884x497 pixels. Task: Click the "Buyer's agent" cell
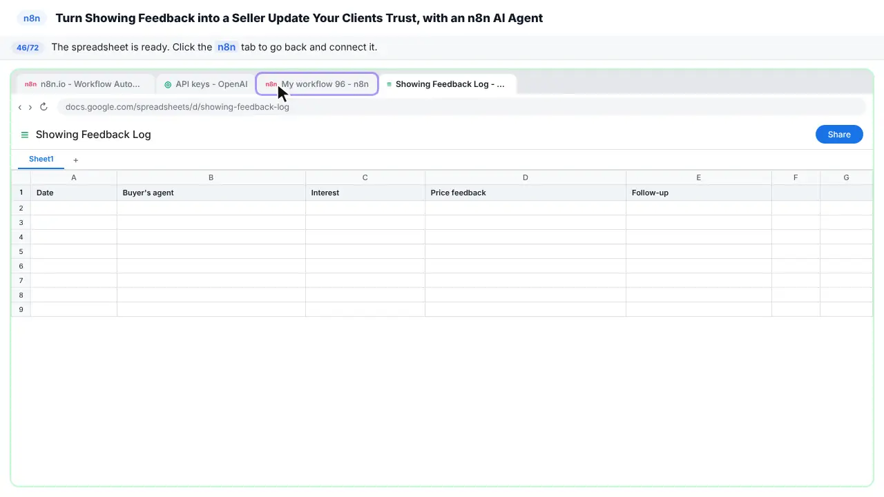click(x=211, y=193)
